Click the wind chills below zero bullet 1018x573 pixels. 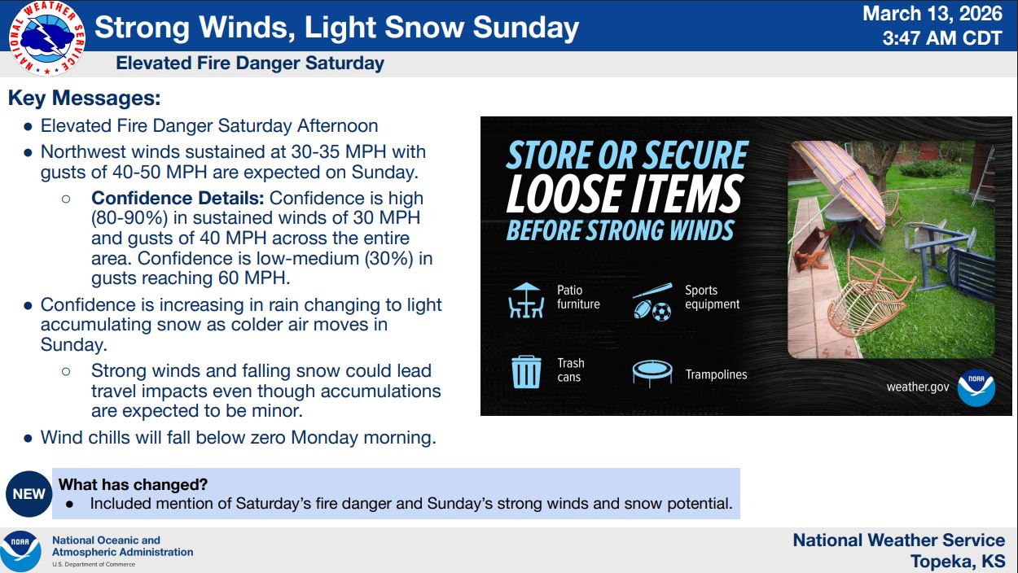click(x=238, y=437)
